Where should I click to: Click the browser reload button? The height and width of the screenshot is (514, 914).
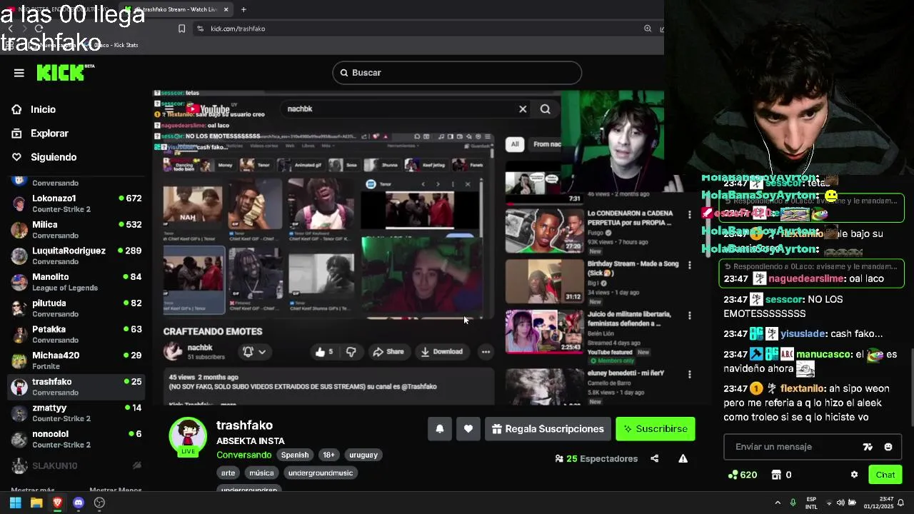[x=39, y=29]
